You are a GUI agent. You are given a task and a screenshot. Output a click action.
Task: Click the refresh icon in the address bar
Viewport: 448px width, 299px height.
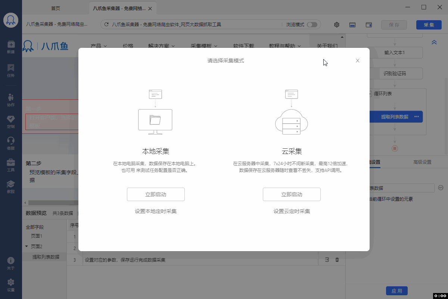(x=106, y=25)
